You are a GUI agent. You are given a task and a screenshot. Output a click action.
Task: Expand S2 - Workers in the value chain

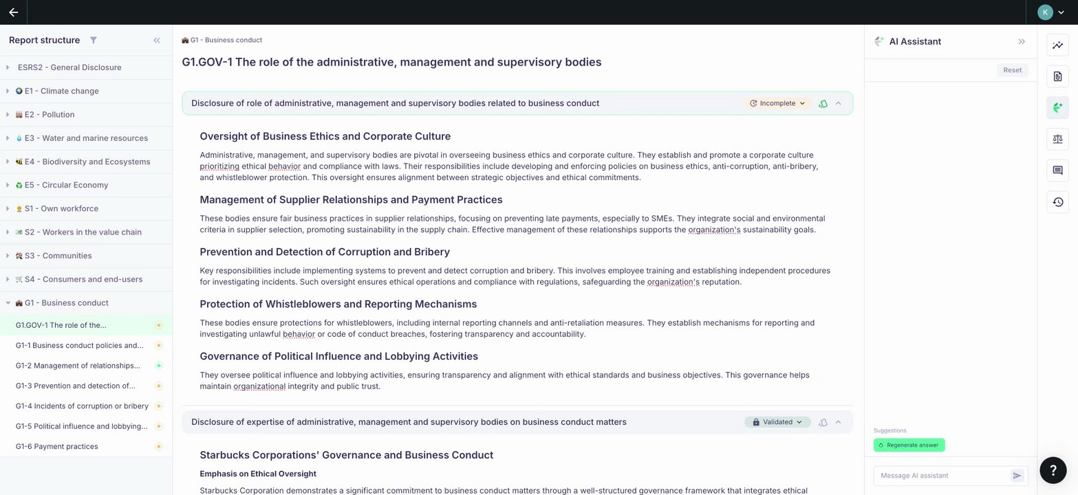(x=8, y=232)
